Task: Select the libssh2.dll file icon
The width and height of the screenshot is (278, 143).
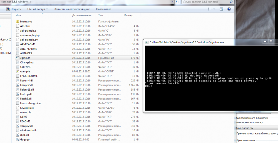Action: 17,99
